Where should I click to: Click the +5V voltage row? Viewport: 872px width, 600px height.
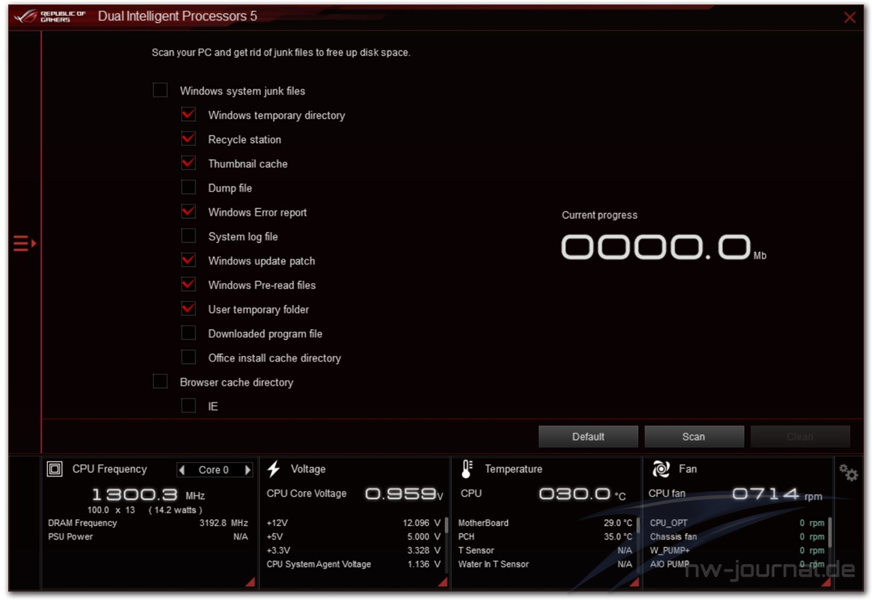[x=354, y=537]
